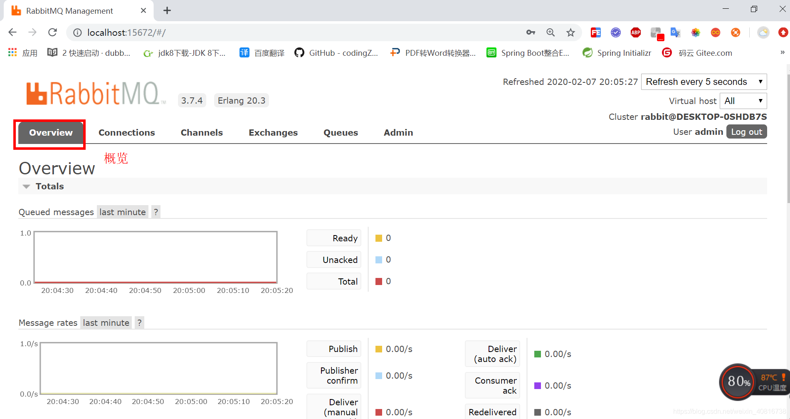Open the GitHub - codingZ... bookmark
Viewport: 790px width, 419px height.
(336, 53)
